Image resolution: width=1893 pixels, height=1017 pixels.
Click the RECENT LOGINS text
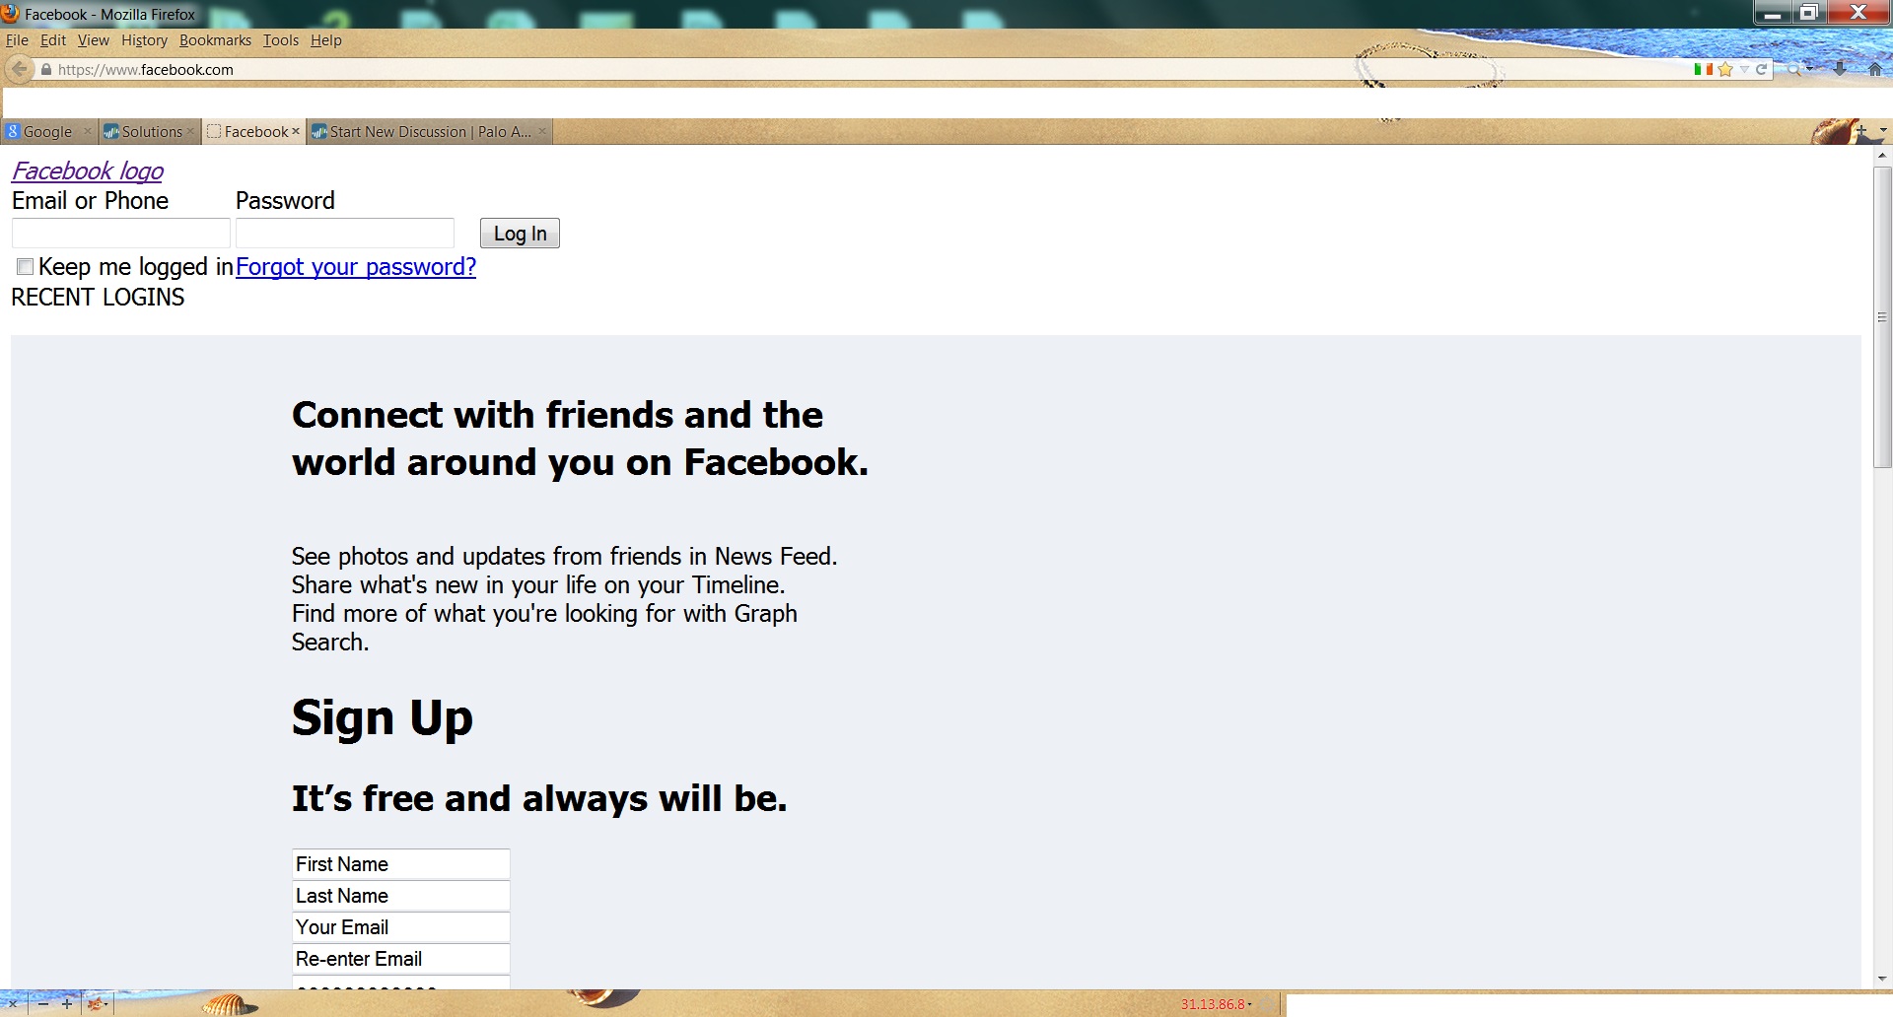coord(98,298)
